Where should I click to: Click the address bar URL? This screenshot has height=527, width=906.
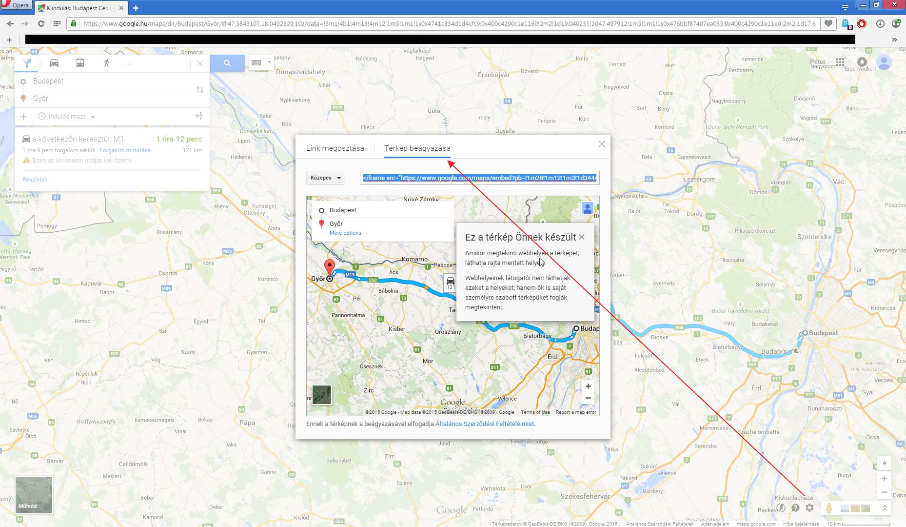pos(449,23)
